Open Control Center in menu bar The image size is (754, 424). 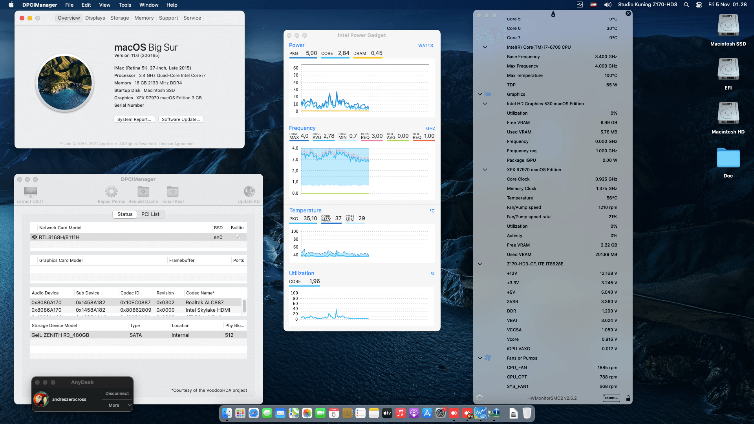[699, 5]
